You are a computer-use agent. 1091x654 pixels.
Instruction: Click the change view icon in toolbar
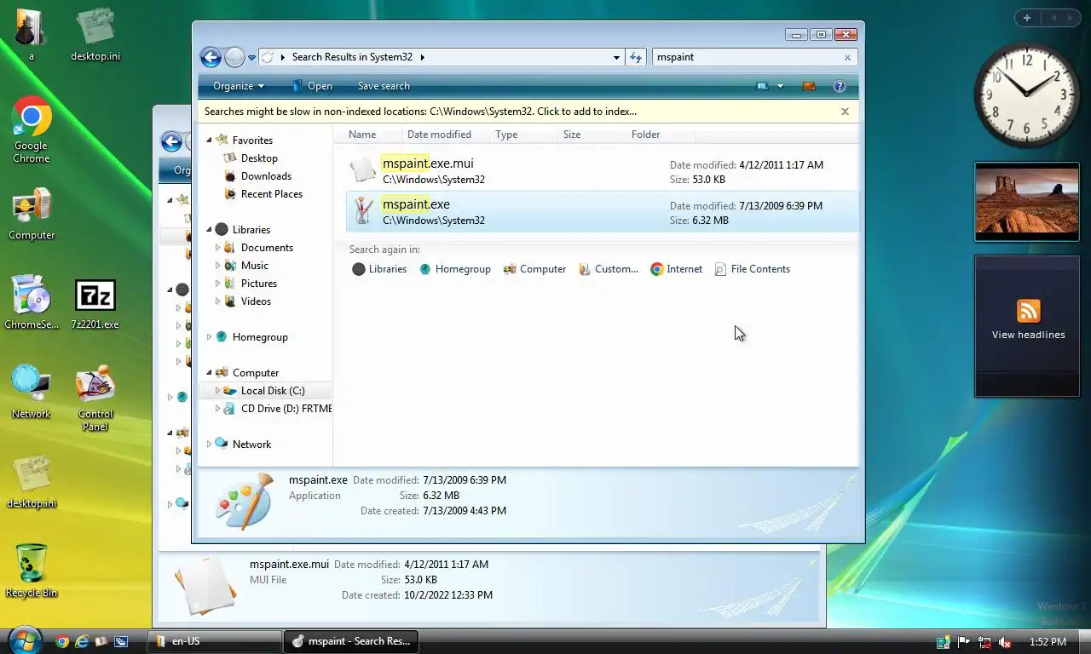(x=762, y=86)
